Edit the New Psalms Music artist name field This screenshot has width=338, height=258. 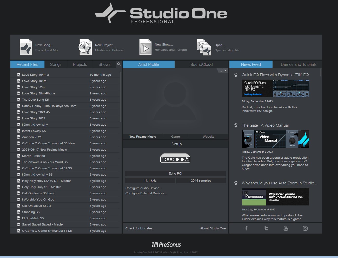click(x=142, y=137)
